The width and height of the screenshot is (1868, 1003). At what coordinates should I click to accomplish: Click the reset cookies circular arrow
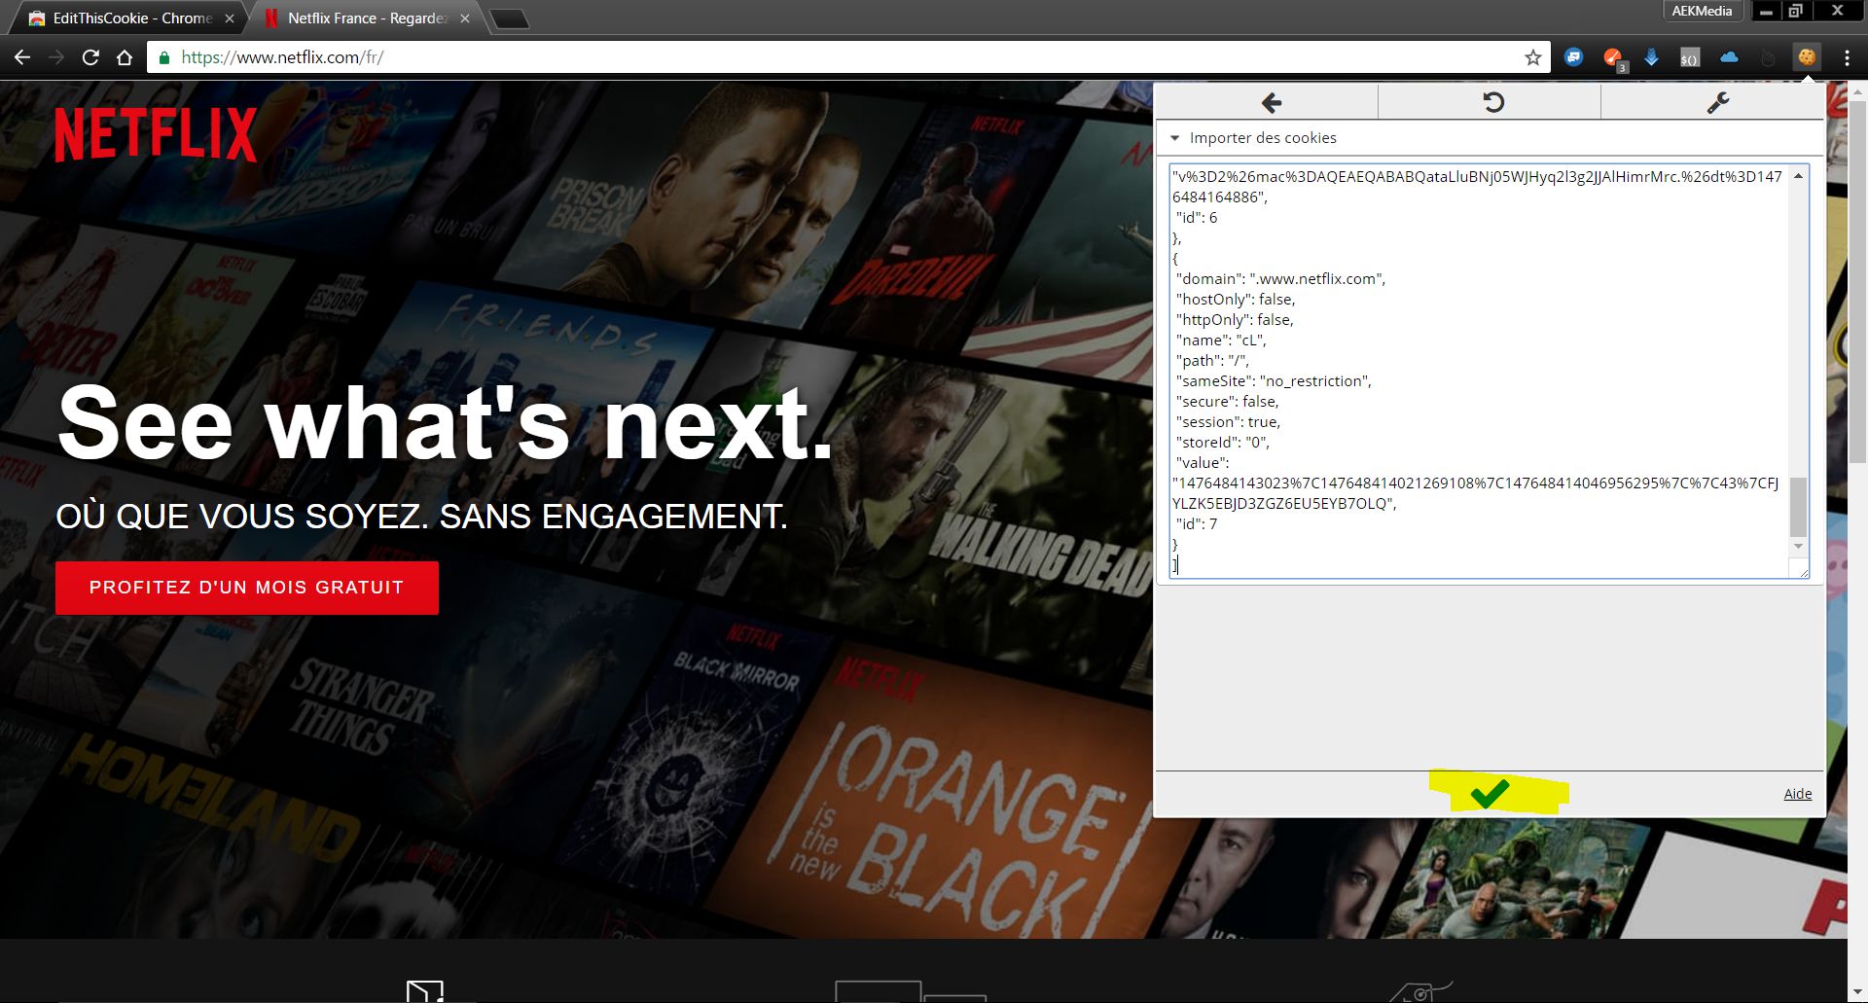click(1492, 102)
